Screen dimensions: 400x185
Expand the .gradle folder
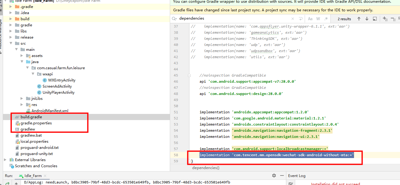click(11, 7)
